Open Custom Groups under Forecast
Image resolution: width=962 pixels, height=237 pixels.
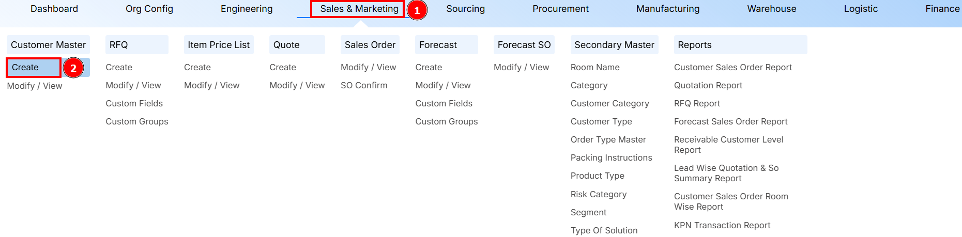click(x=446, y=121)
